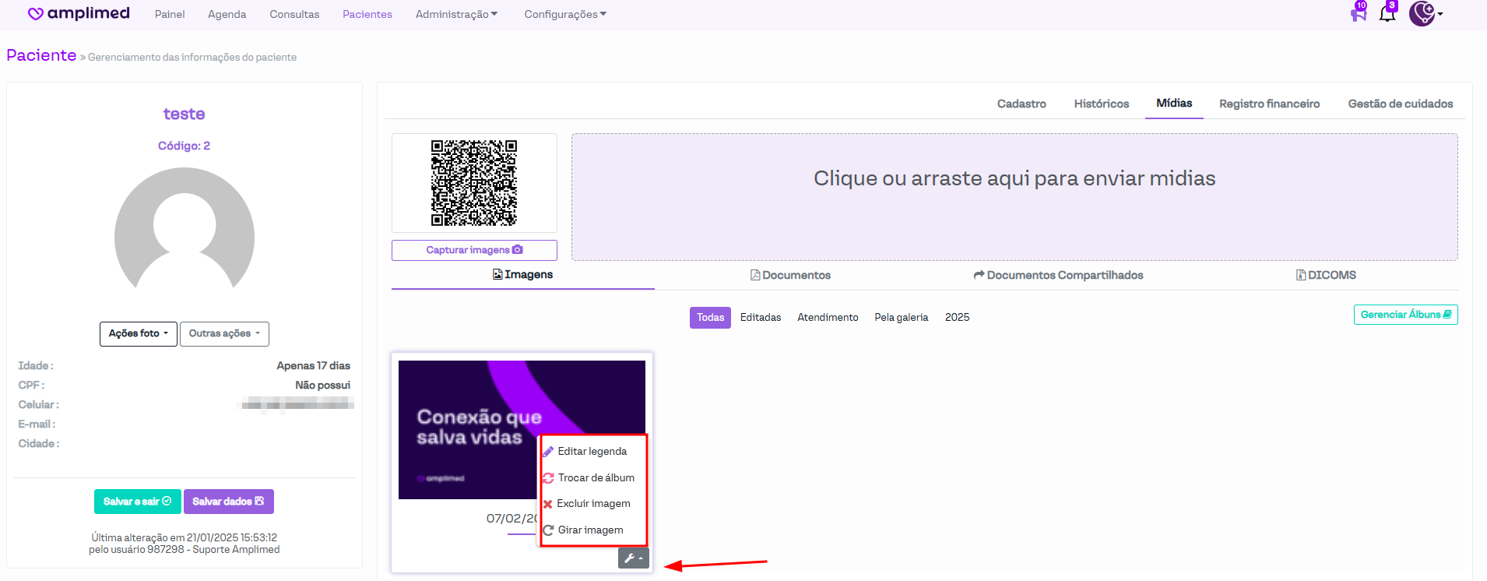
Task: Filter images by Editadas
Action: pyautogui.click(x=760, y=318)
